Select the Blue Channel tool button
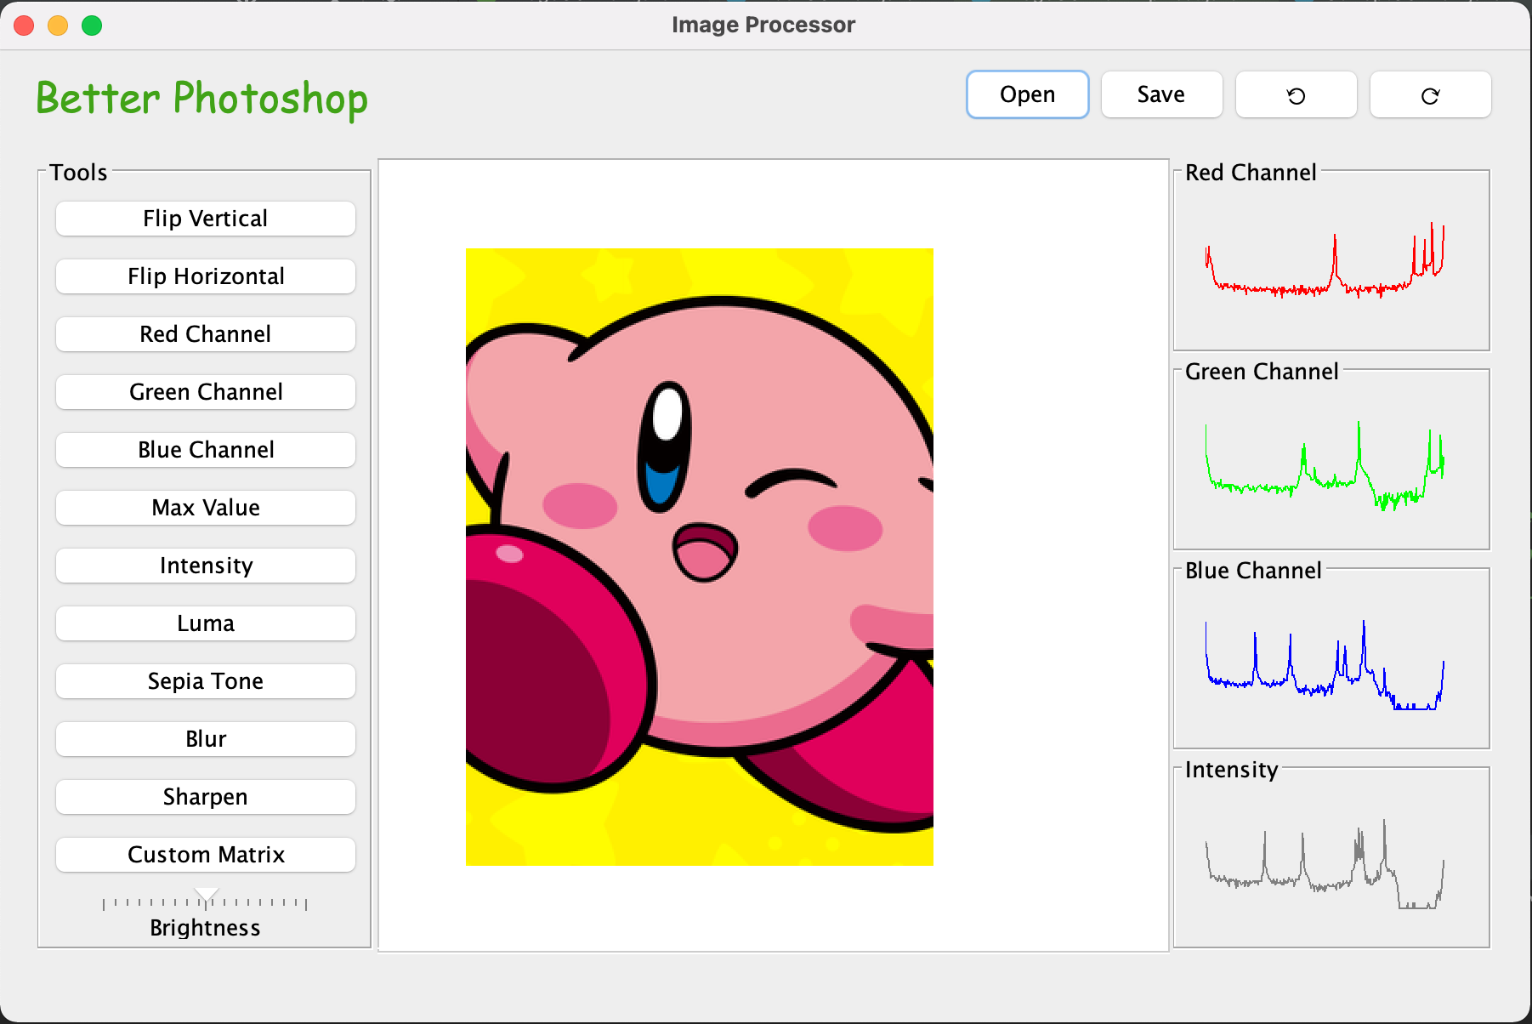 tap(205, 451)
